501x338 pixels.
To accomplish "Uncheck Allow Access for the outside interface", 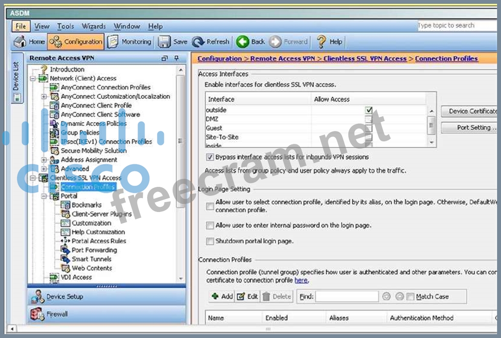I will tap(369, 110).
